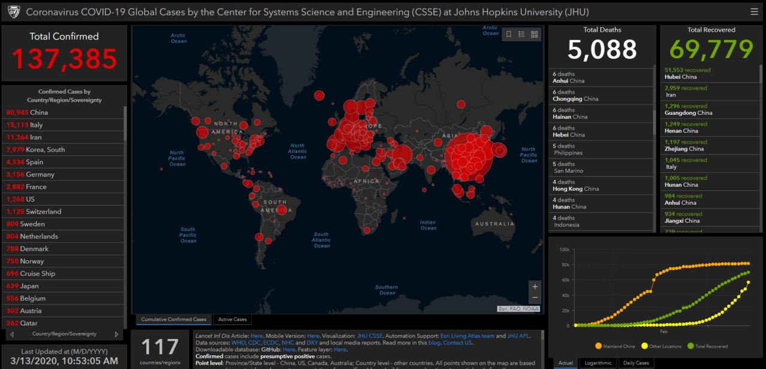The image size is (766, 369).
Task: Click '5 deaths San Marino' entry
Action: point(601,167)
